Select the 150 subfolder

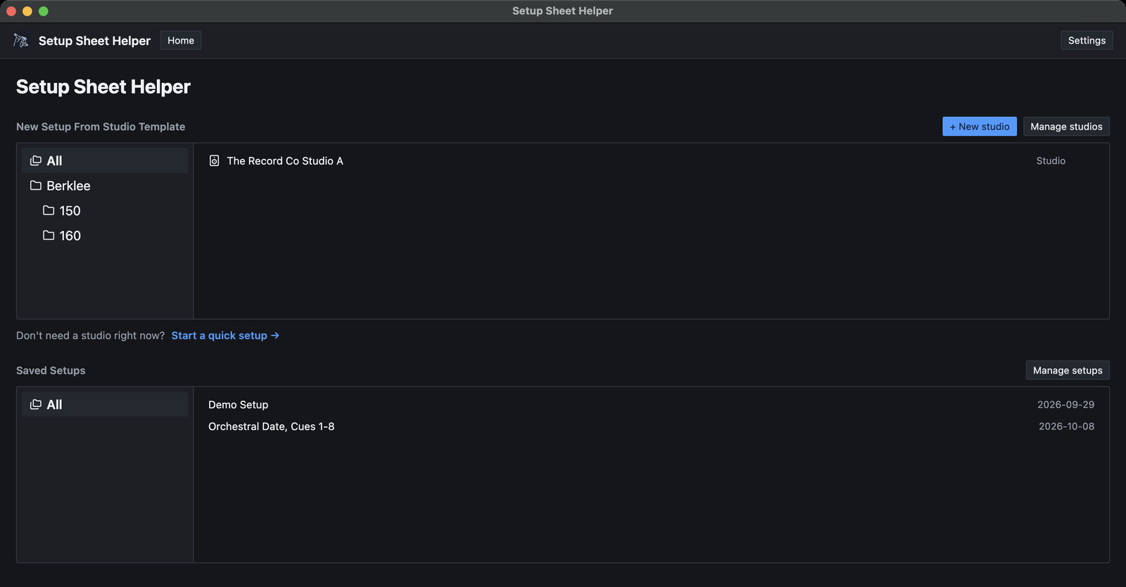(105, 210)
